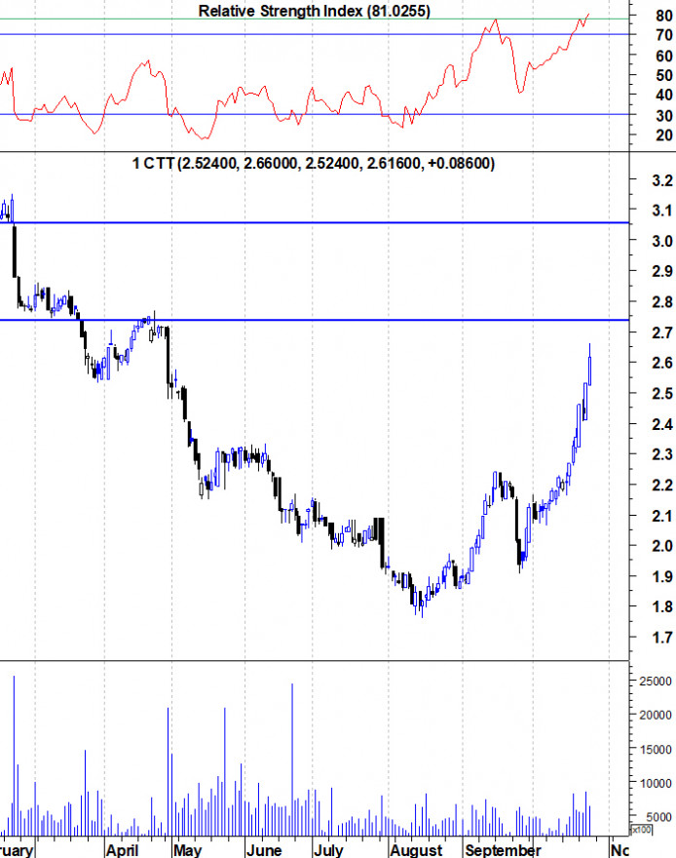Viewport: 676px width, 858px height.
Task: Select the August label on time axis
Action: (416, 850)
